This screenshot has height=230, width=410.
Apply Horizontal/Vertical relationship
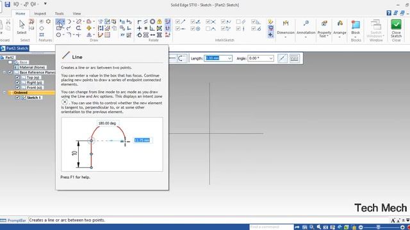pyautogui.click(x=140, y=28)
